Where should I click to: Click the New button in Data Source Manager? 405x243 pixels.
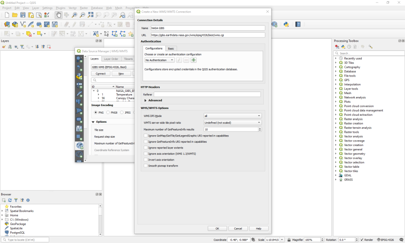pyautogui.click(x=121, y=74)
